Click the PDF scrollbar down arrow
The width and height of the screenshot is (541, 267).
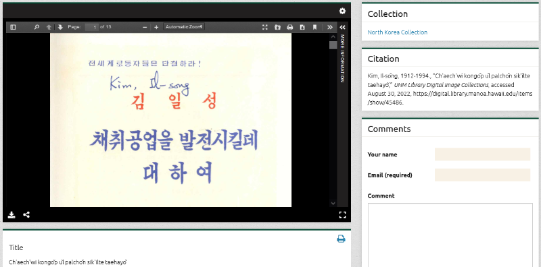[x=333, y=203]
